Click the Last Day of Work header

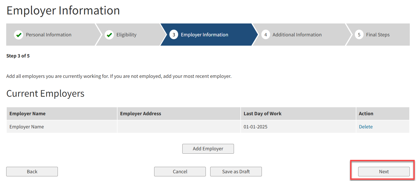[262, 114]
